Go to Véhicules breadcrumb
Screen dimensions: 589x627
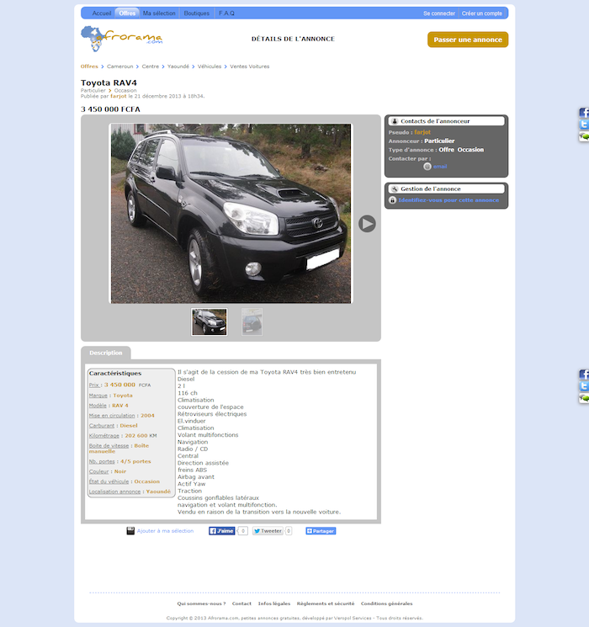point(210,66)
